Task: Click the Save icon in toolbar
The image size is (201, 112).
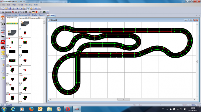Action: 10,8
